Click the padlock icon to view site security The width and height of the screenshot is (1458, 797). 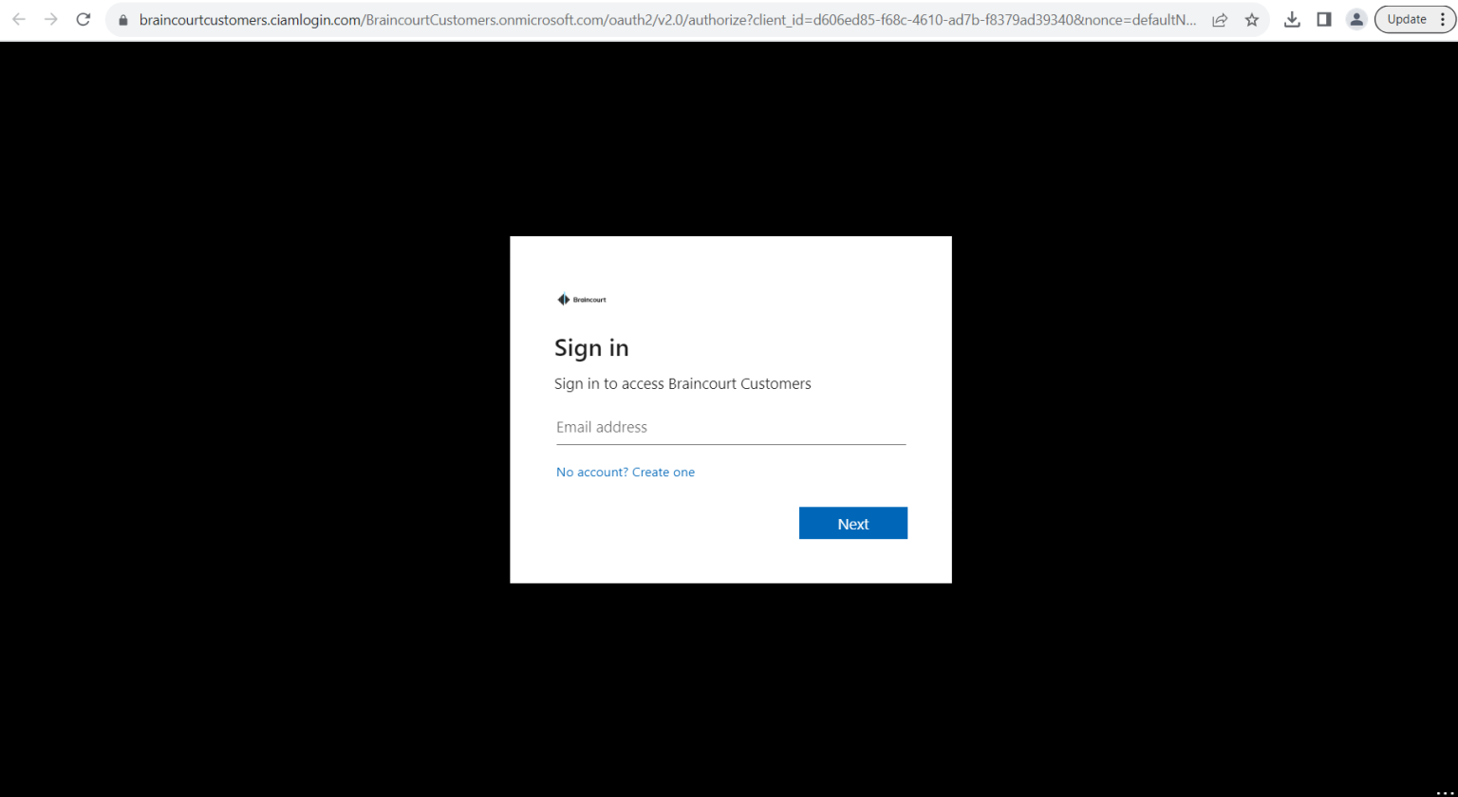[122, 19]
